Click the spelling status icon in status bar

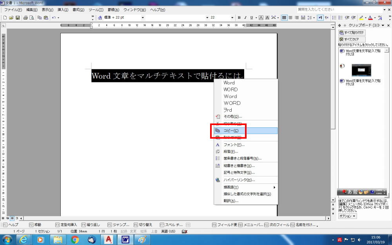(x=185, y=232)
